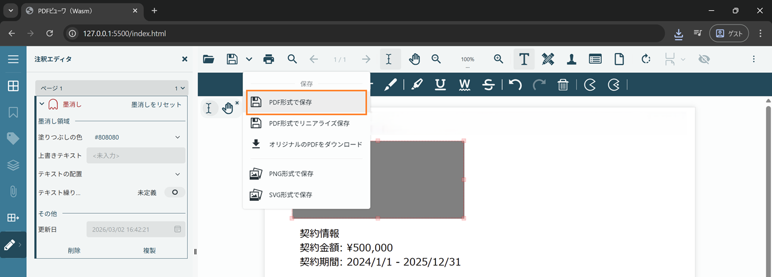
Task: Collapse the 墨消し annotation section
Action: point(42,104)
